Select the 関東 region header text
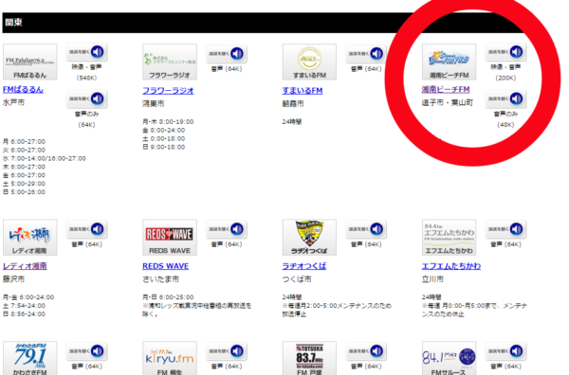Image resolution: width=569 pixels, height=375 pixels. tap(14, 23)
